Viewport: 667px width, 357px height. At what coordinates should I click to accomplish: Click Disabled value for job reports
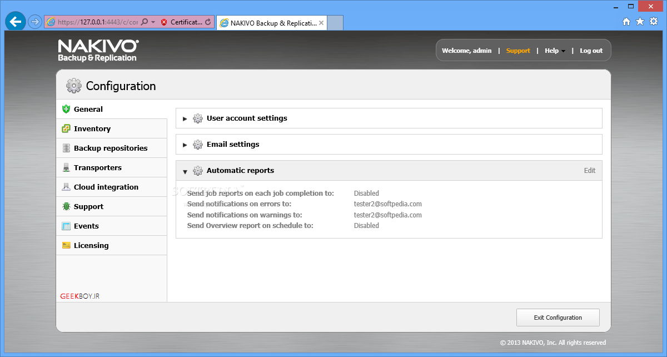coord(366,194)
